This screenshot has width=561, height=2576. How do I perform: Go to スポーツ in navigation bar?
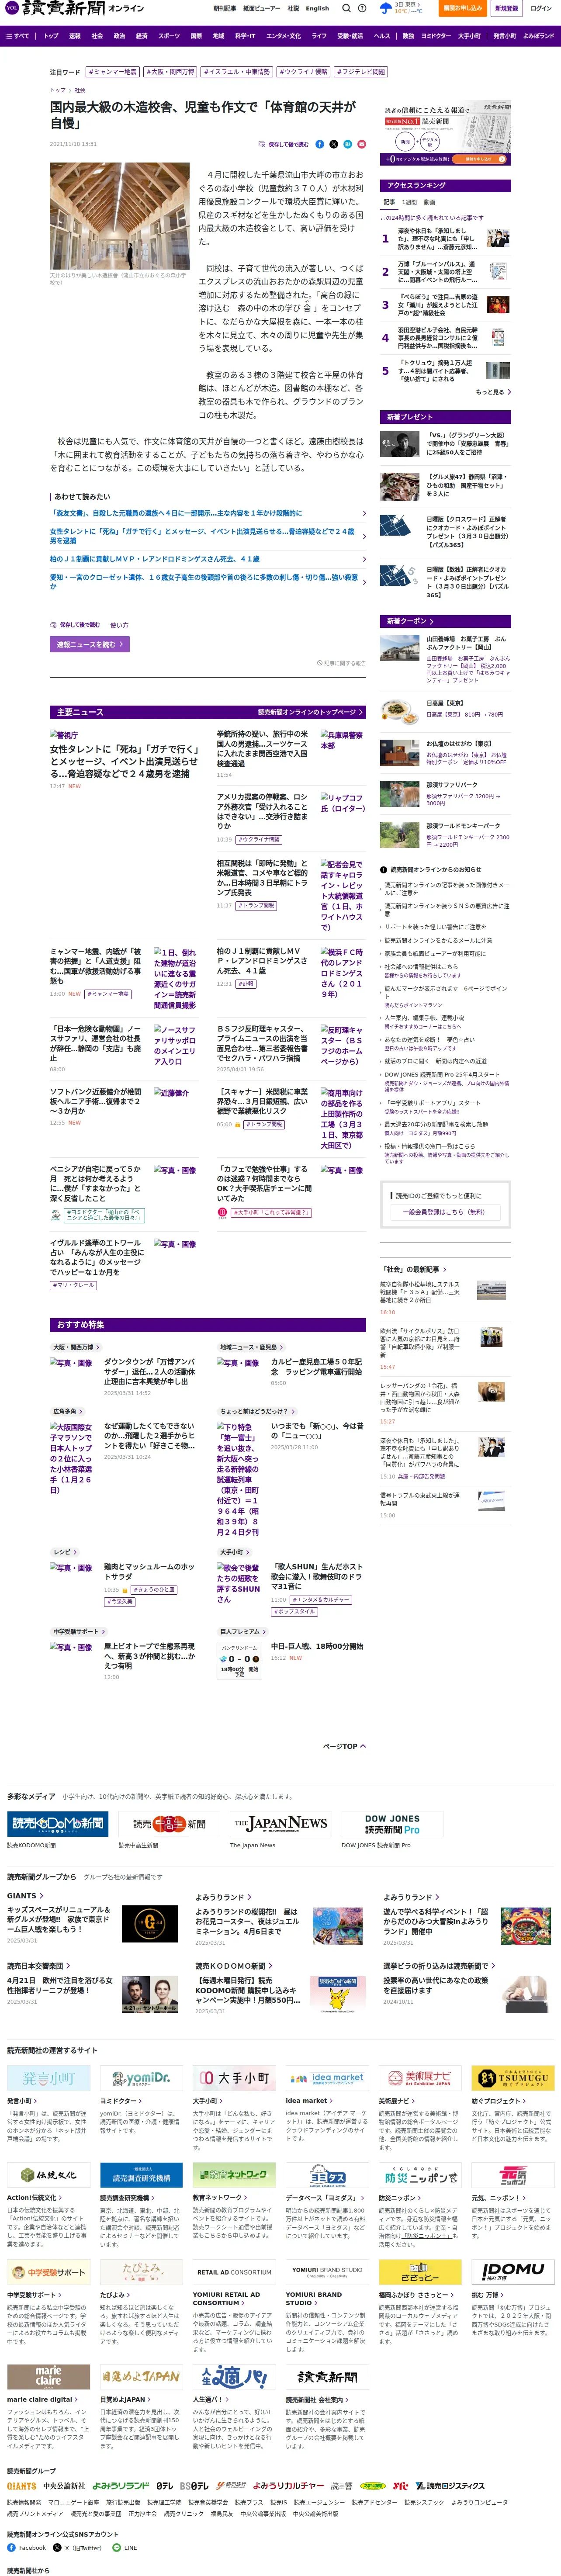tap(169, 35)
